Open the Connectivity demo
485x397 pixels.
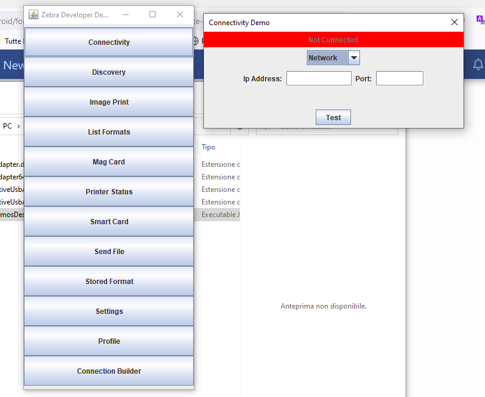click(x=109, y=42)
